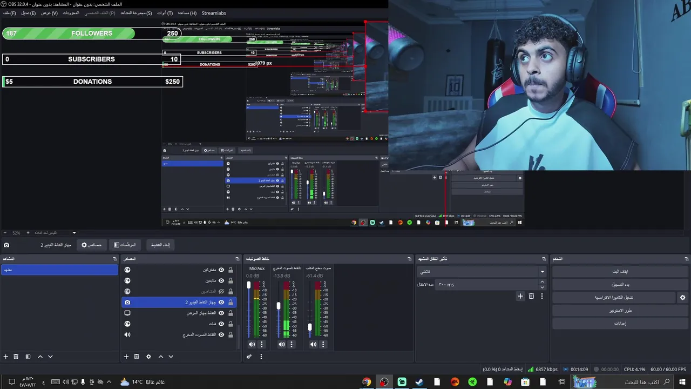Mute the Mic/Aux channel speaker icon
691x389 pixels.
tap(252, 344)
